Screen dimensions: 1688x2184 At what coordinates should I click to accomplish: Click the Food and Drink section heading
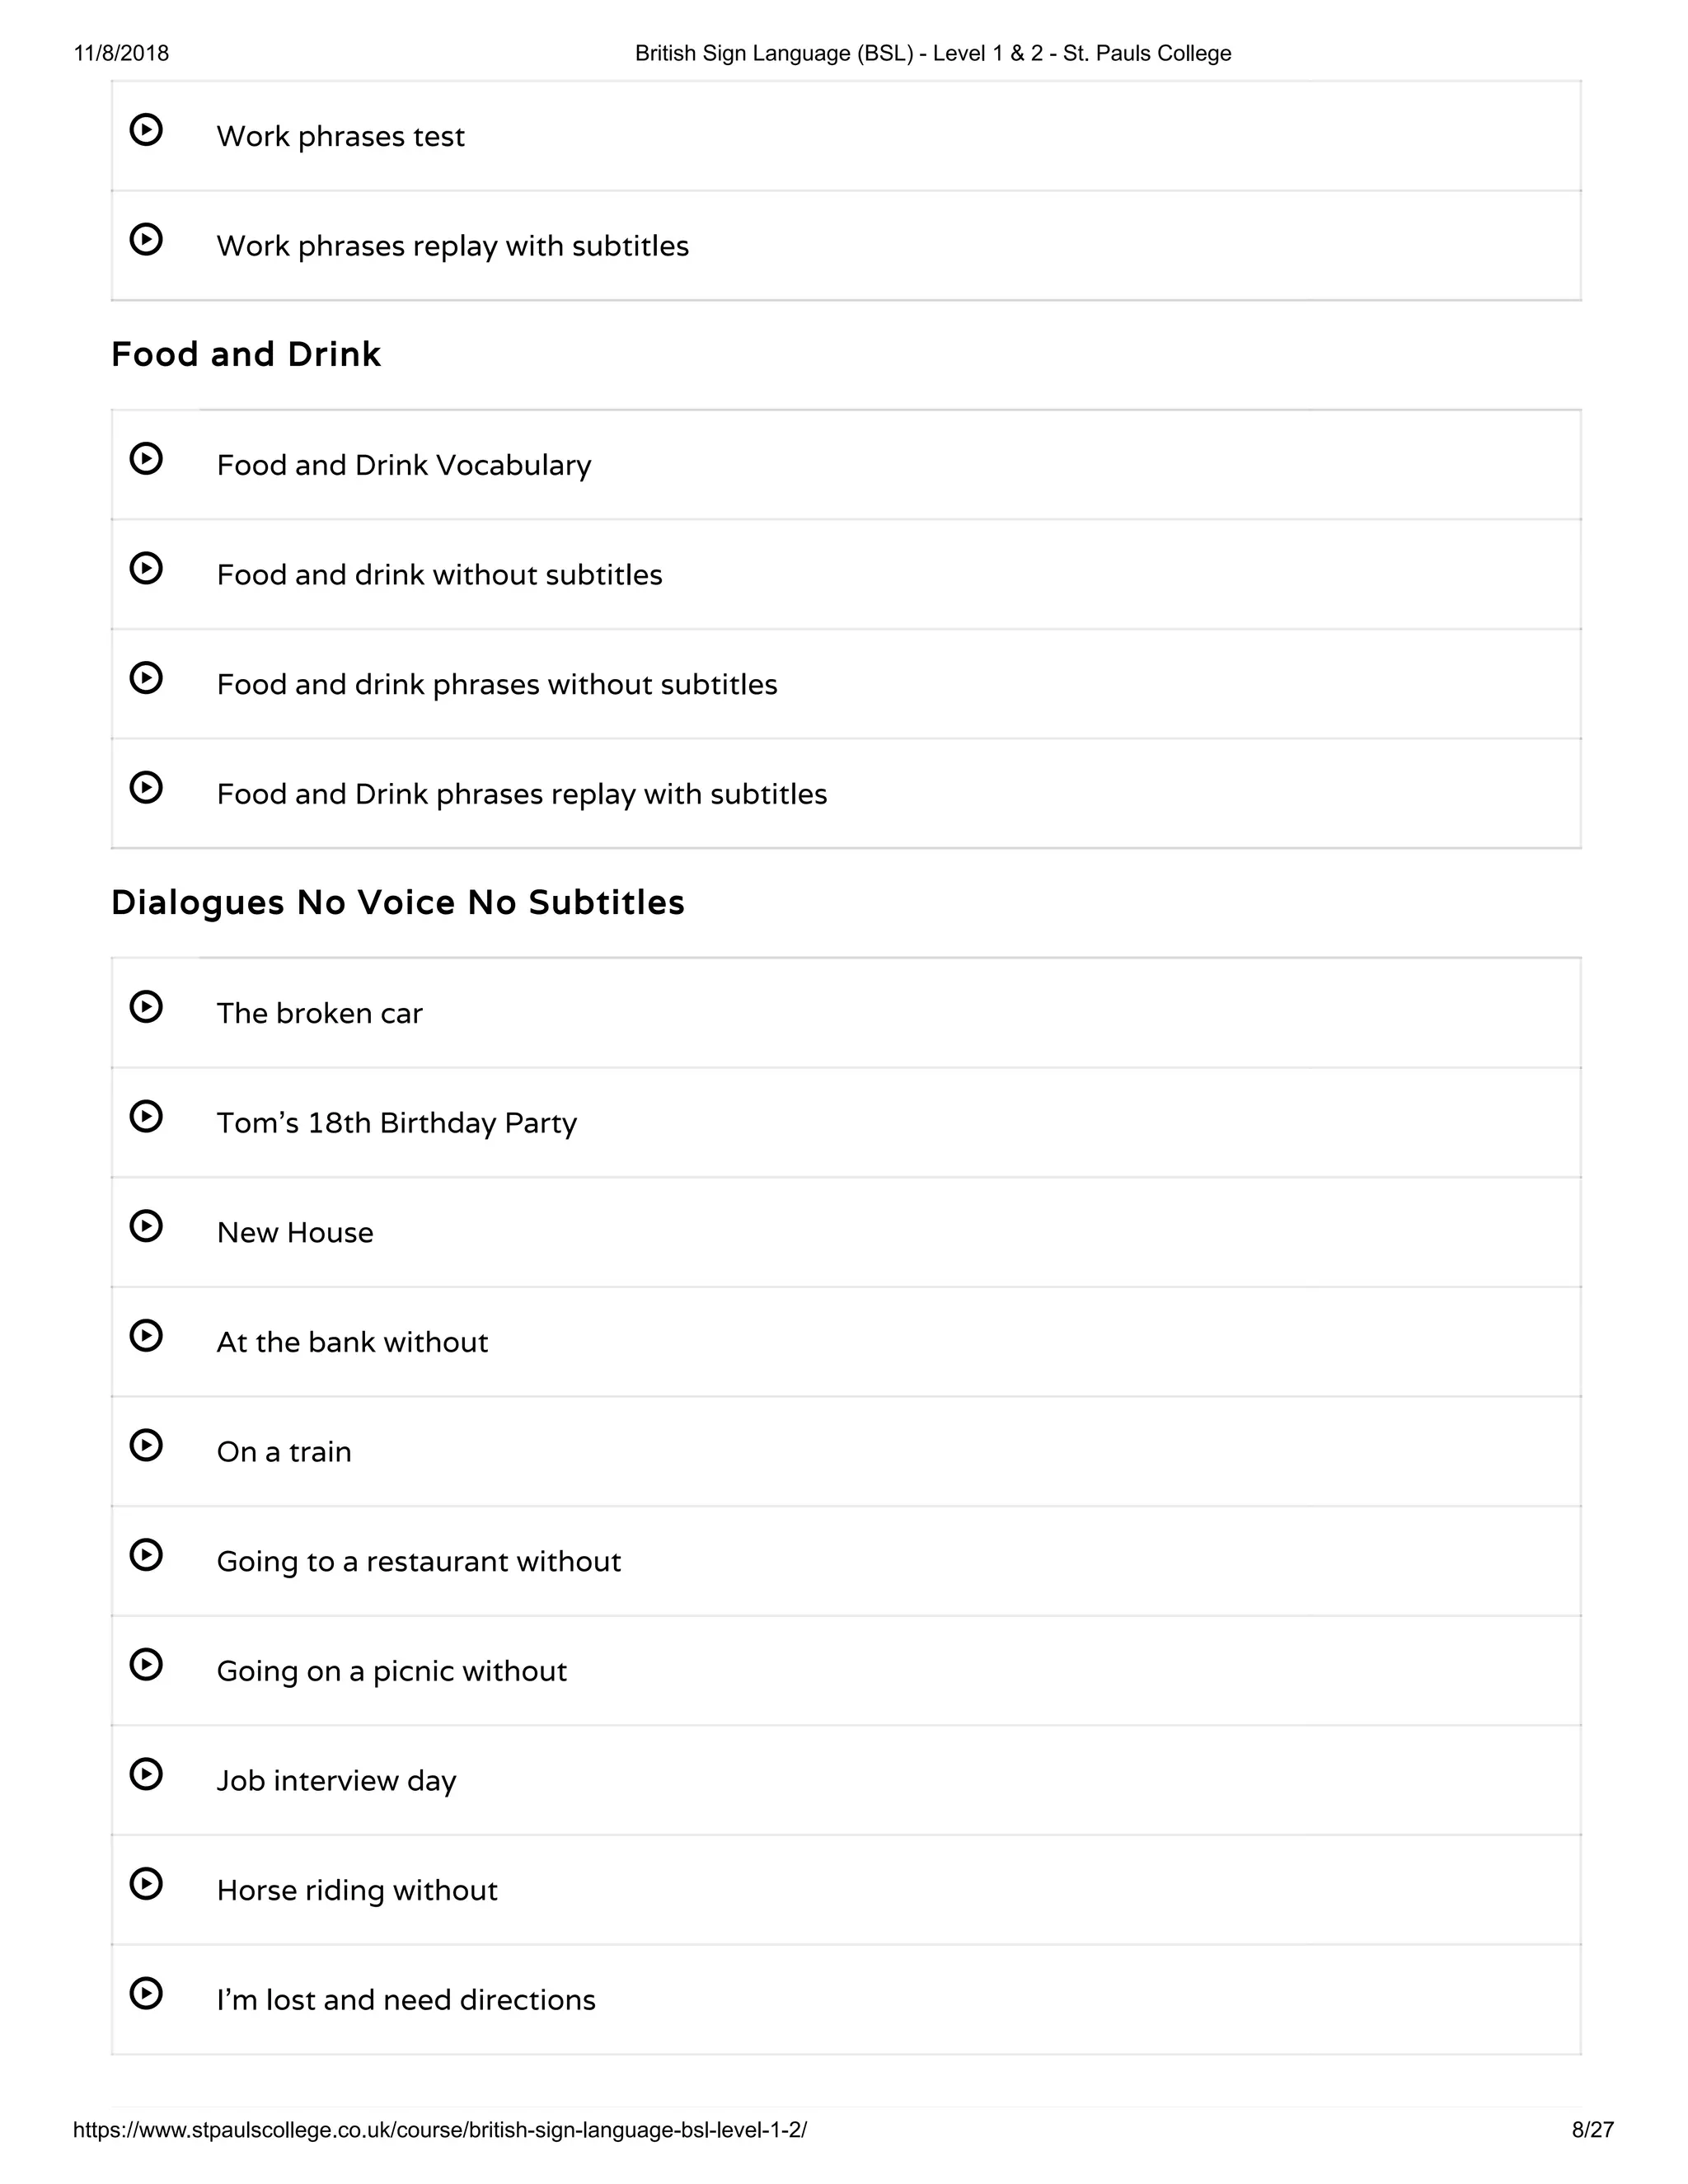tap(246, 354)
